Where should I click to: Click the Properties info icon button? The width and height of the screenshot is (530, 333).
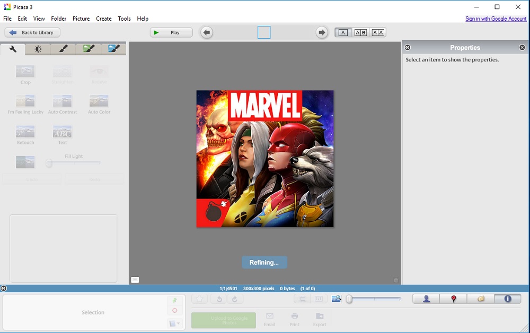coord(508,299)
